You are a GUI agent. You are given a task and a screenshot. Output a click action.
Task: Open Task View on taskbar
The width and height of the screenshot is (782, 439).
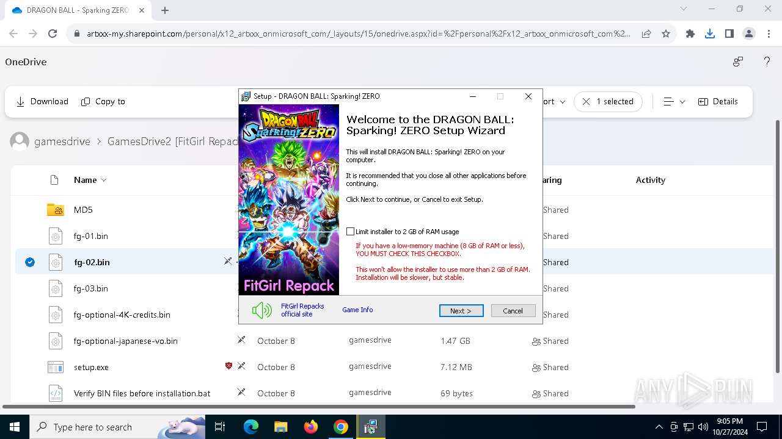click(x=220, y=427)
